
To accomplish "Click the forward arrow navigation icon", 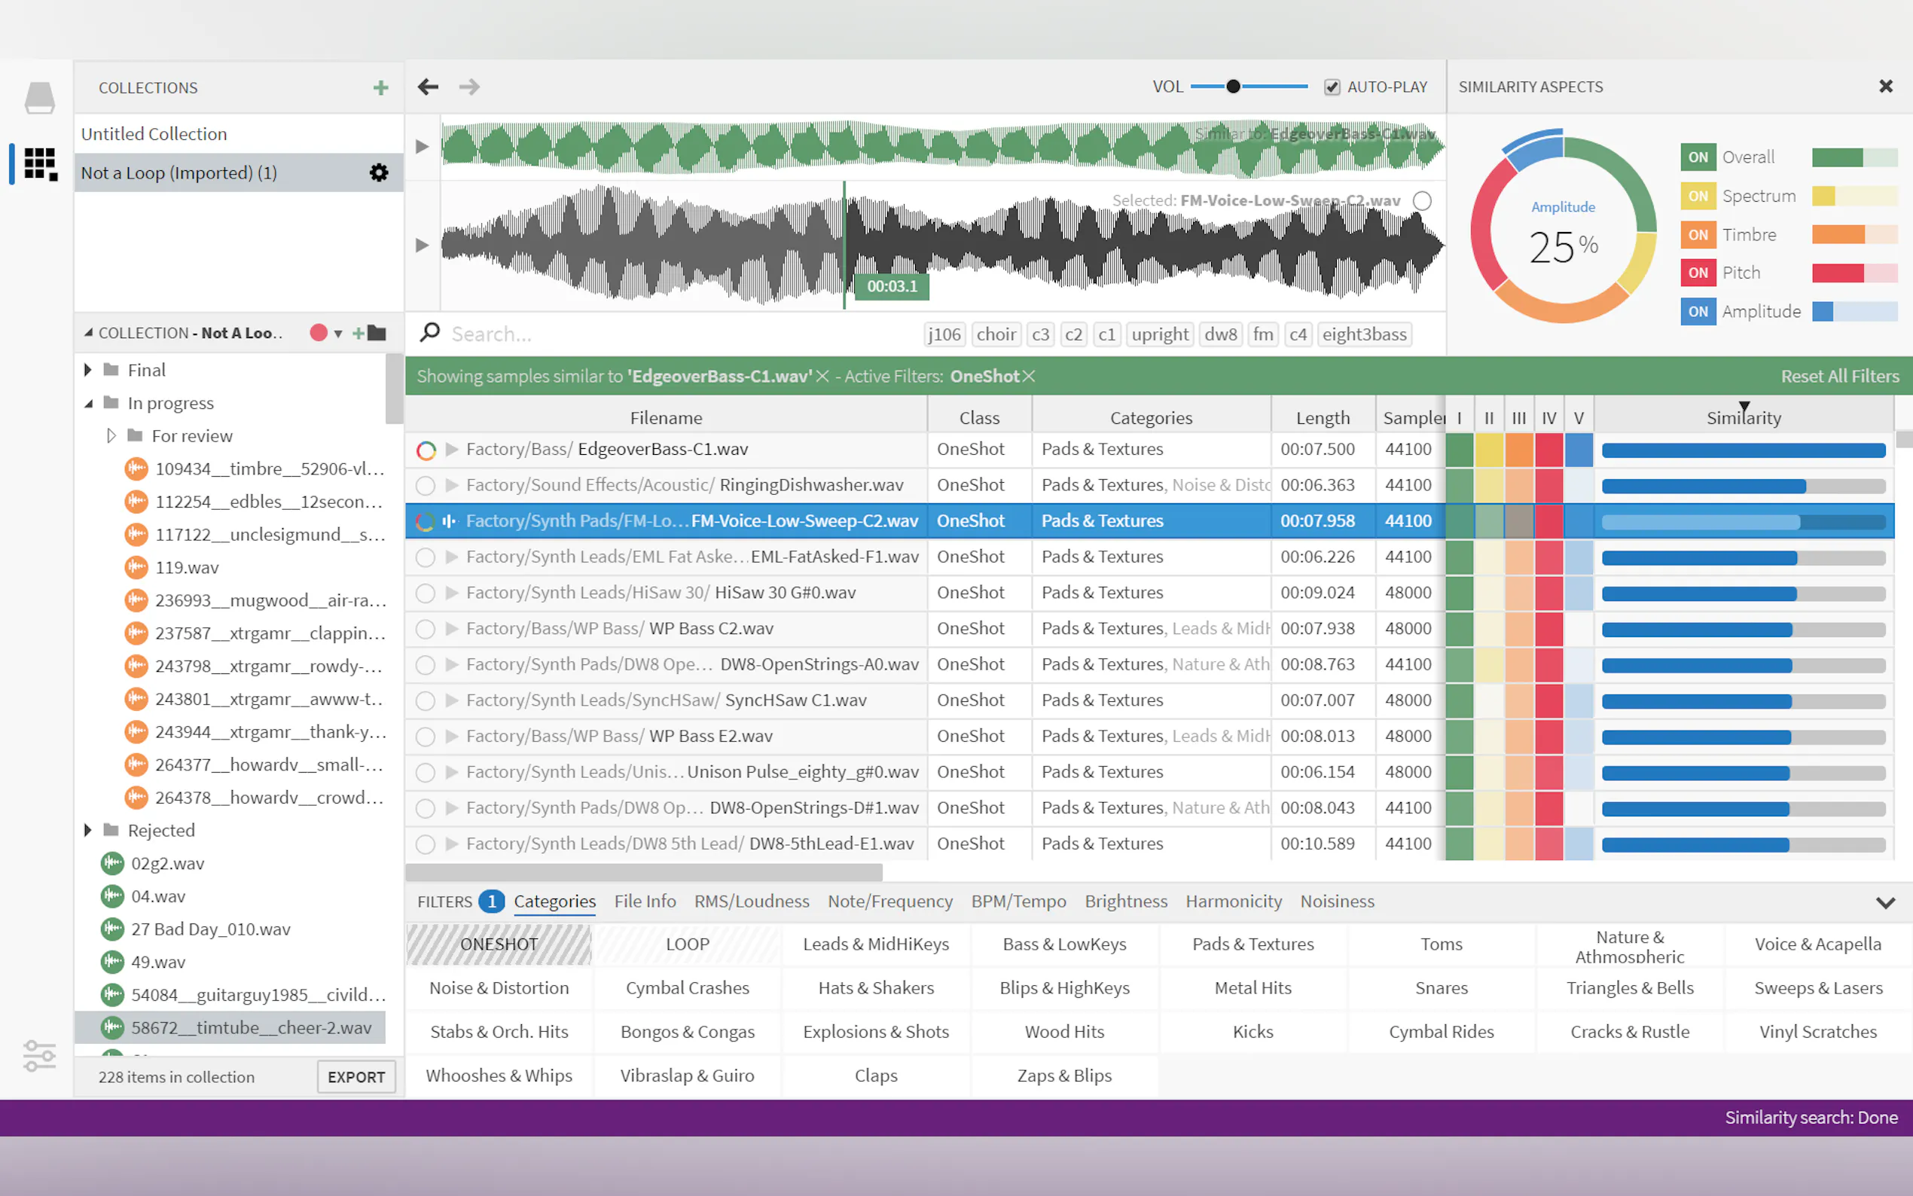I will [469, 87].
